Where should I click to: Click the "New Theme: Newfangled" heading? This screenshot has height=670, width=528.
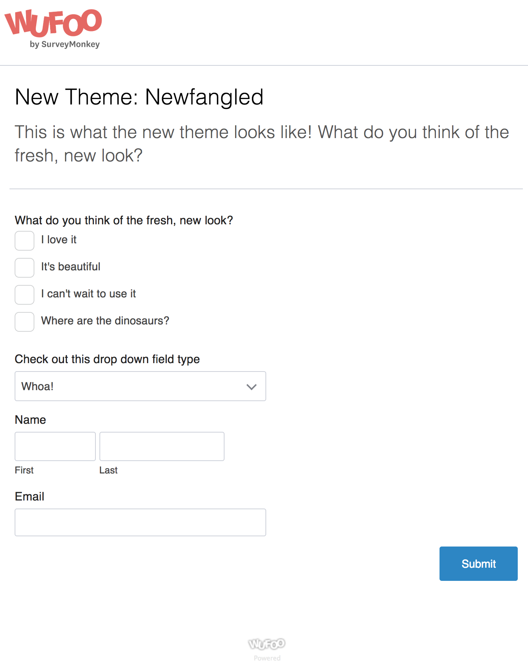139,97
